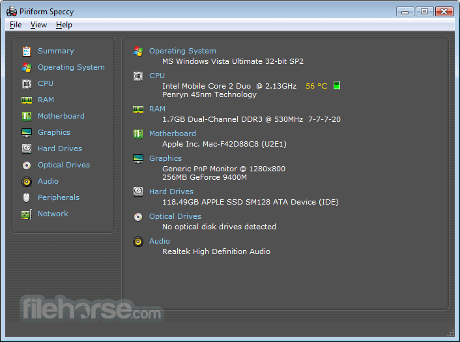Click the 56 °C temperature reading
This screenshot has width=460, height=342.
(x=316, y=86)
